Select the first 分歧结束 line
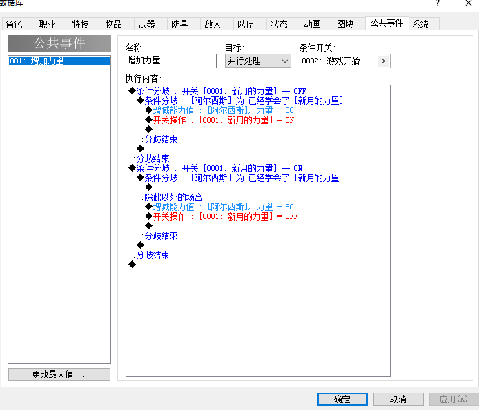The width and height of the screenshot is (479, 410). point(159,139)
